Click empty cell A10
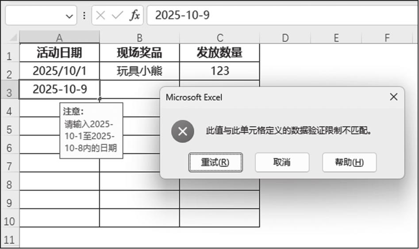This screenshot has width=419, height=249. coord(59,218)
